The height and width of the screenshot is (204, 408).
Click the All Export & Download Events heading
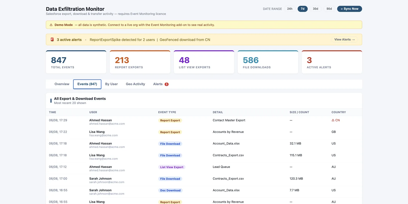[80, 99]
